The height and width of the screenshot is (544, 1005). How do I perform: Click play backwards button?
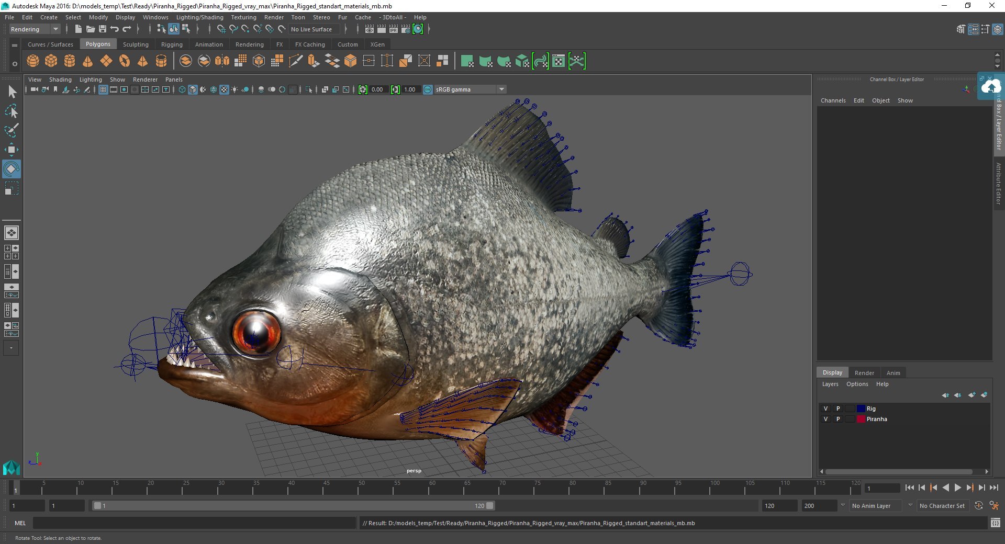pos(945,488)
